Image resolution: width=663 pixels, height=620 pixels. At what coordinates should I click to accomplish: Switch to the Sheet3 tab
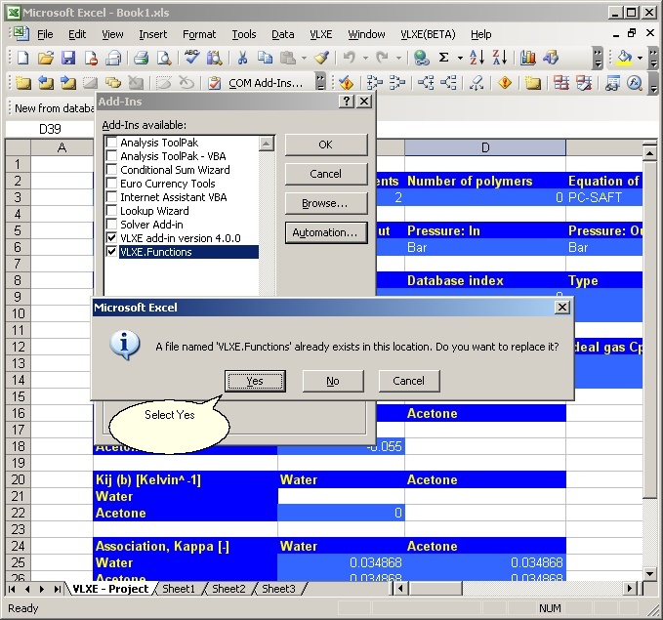pos(278,589)
